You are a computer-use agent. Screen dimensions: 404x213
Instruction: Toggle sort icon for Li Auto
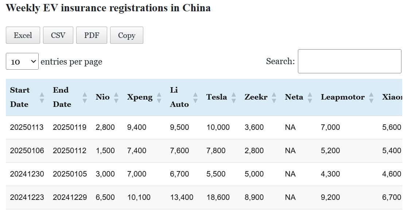click(195, 97)
